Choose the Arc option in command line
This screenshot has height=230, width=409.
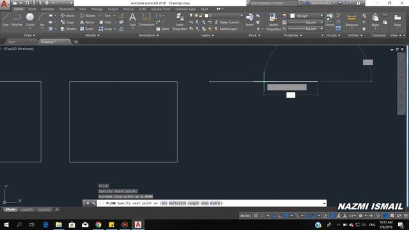pos(164,203)
